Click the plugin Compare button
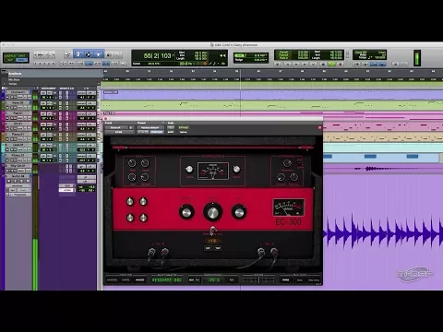This screenshot has width=443, height=332. [x=157, y=132]
